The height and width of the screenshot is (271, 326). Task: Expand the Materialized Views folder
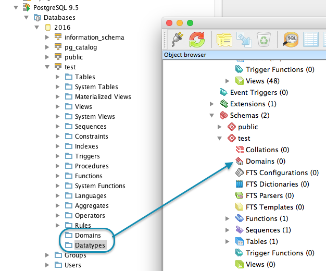pyautogui.click(x=58, y=96)
